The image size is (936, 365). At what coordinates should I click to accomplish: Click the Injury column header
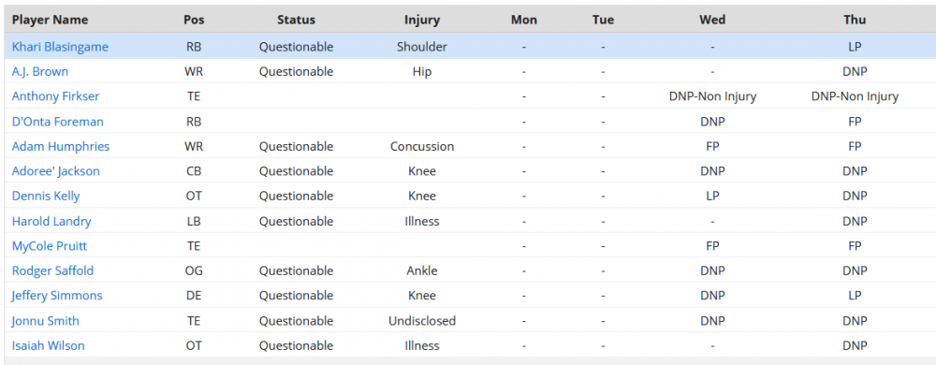(x=422, y=20)
